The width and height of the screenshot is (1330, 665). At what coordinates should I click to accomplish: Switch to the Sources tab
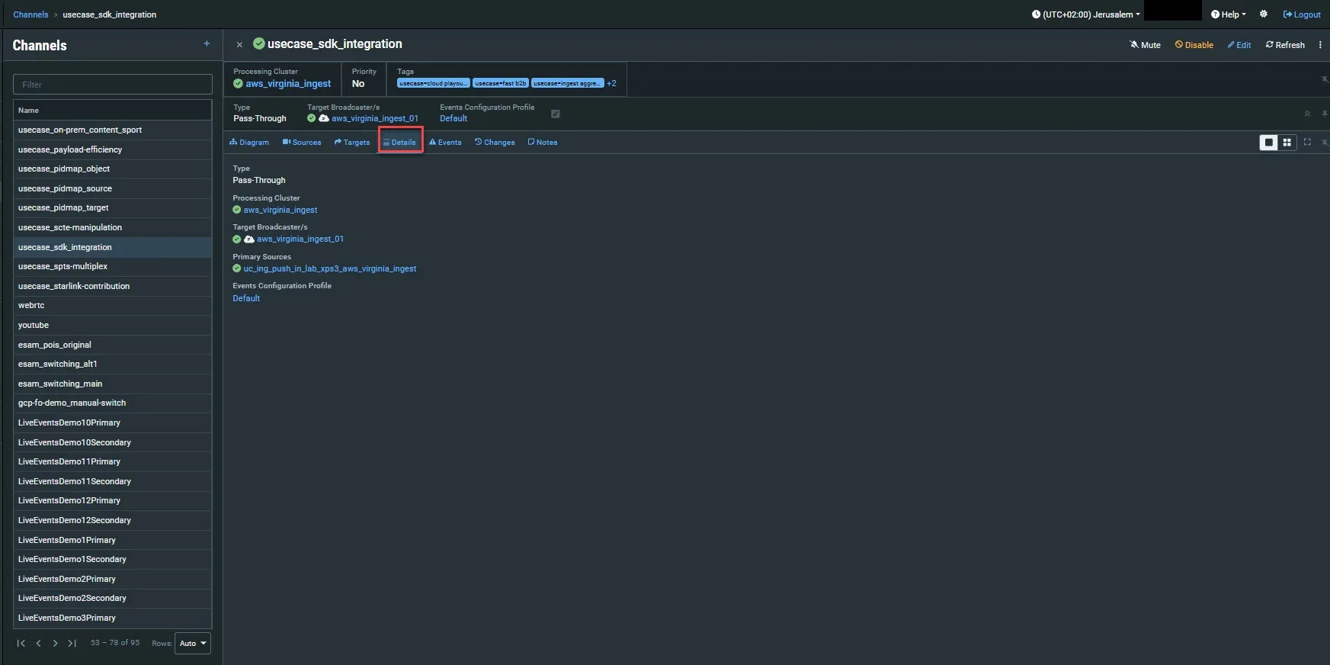point(302,143)
